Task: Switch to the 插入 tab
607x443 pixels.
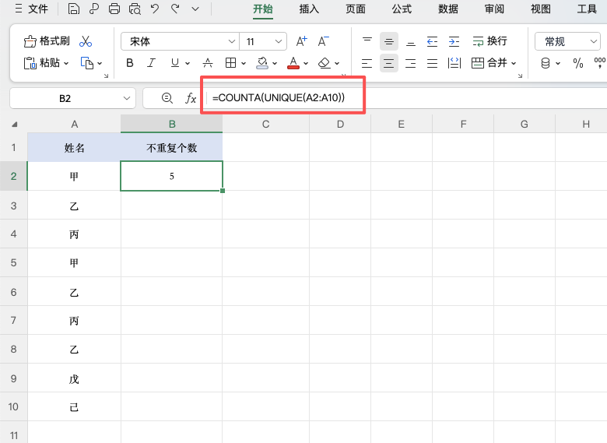Action: (309, 9)
